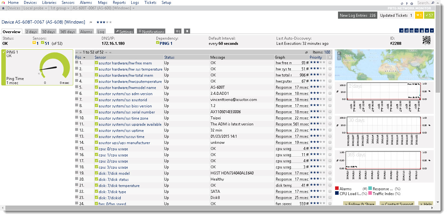Check the box for cpu: 1/cpu usage row
This screenshot has height=217, width=447.
330,155
